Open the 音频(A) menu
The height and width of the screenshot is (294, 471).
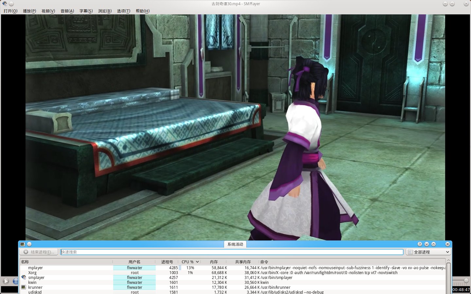[67, 11]
